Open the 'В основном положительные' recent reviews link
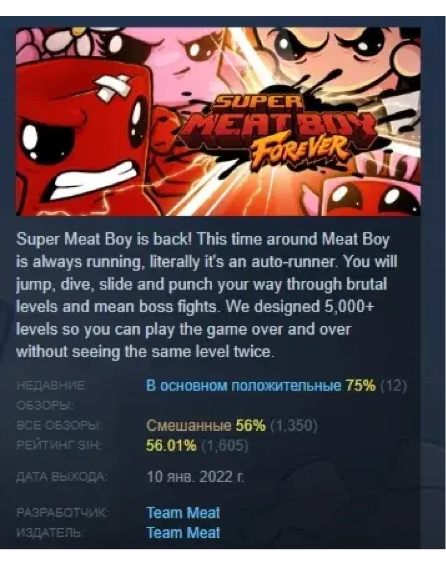Screen dimensions: 446x566 (244, 386)
